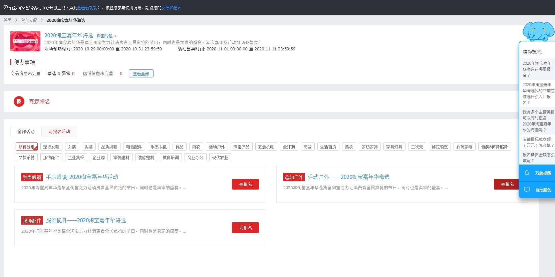This screenshot has height=277, width=555.
Task: Filter by 企业集采 category
Action: pos(76,158)
